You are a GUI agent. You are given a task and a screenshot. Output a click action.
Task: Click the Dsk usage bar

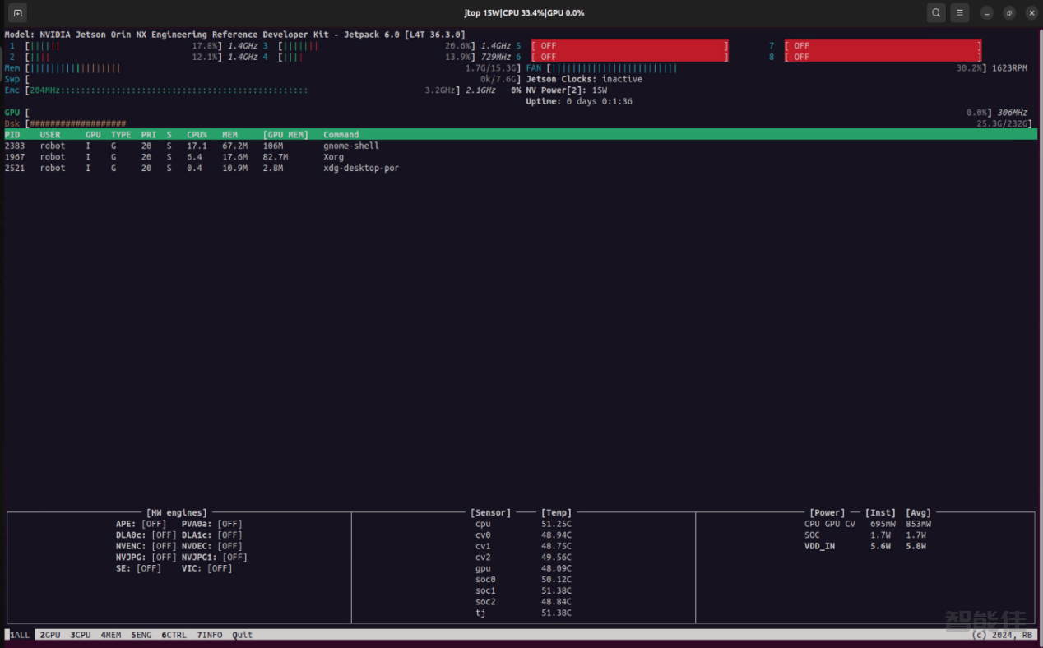coord(529,123)
